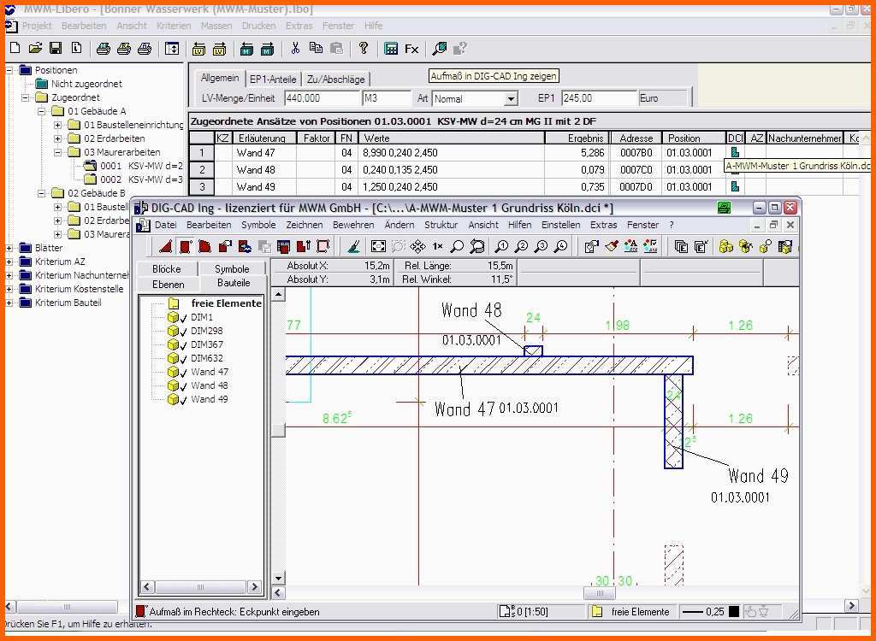Click the freie Elemente layer field in status bar
The image size is (876, 641).
[x=630, y=612]
